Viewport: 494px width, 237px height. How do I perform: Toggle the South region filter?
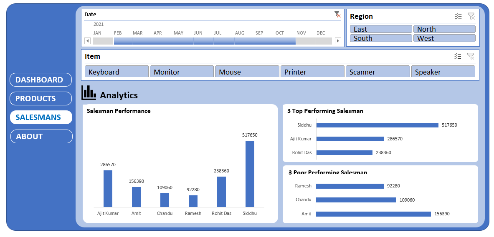(381, 38)
